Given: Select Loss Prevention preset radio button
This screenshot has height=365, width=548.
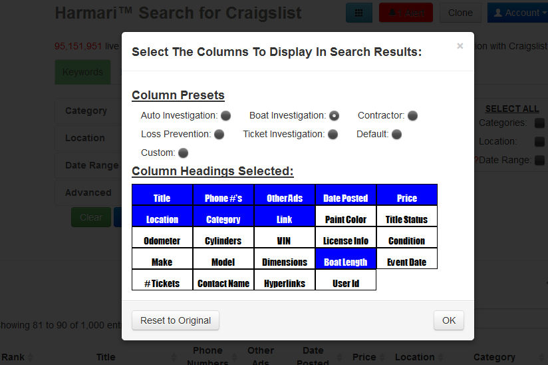Looking at the screenshot, I should [219, 135].
